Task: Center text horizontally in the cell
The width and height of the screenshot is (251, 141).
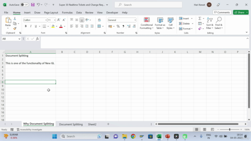Action: click(77, 26)
